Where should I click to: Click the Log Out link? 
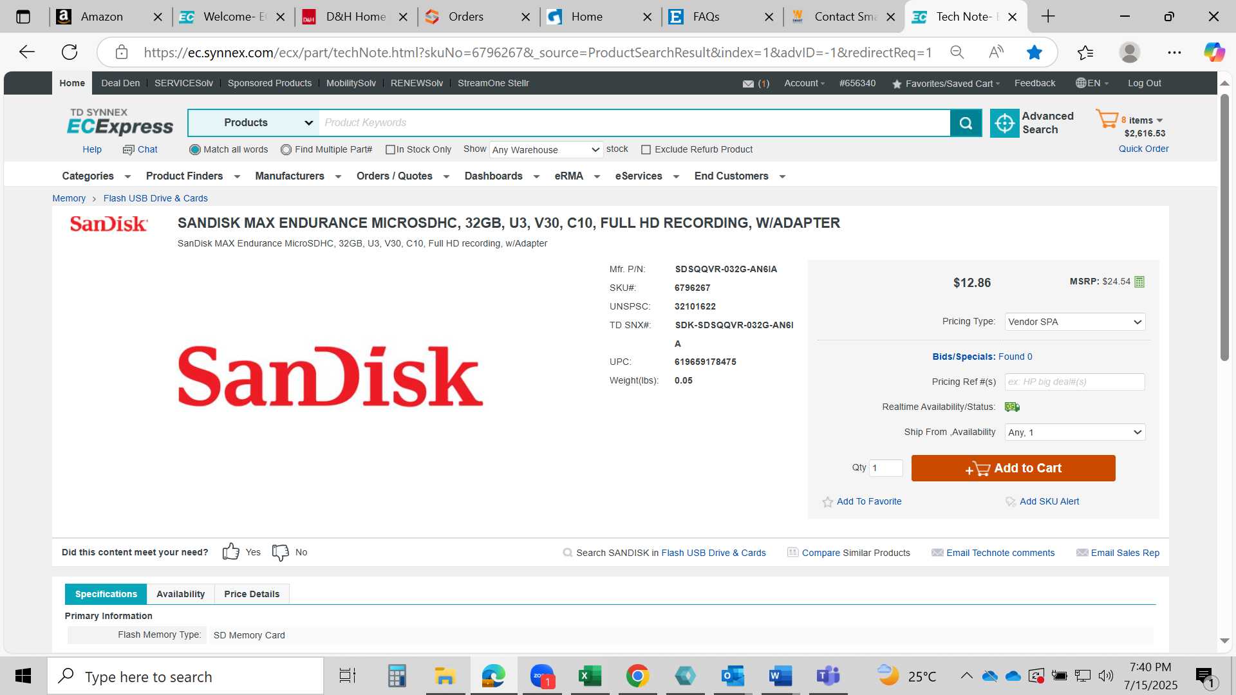[1144, 84]
